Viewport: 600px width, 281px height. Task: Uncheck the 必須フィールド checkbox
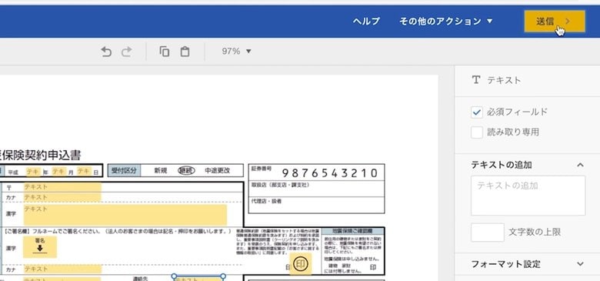pyautogui.click(x=477, y=112)
